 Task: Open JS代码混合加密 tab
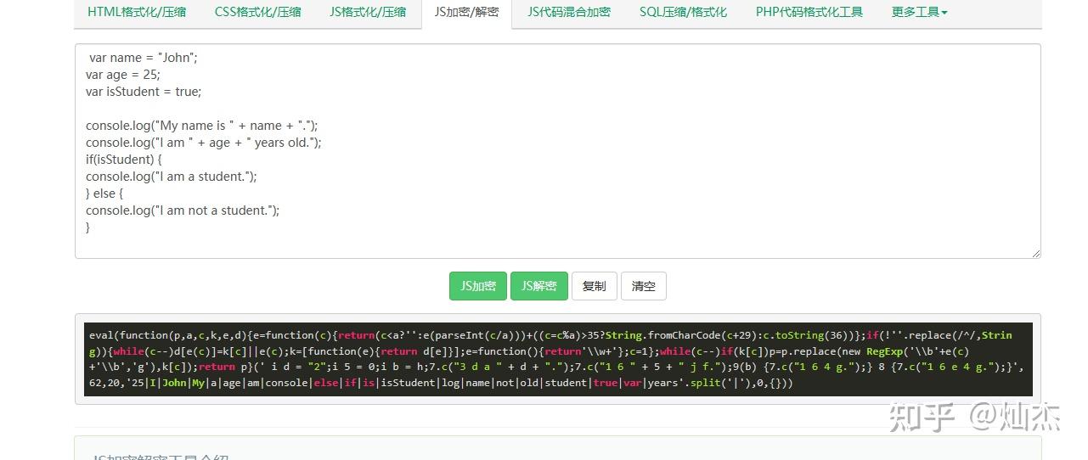point(569,13)
